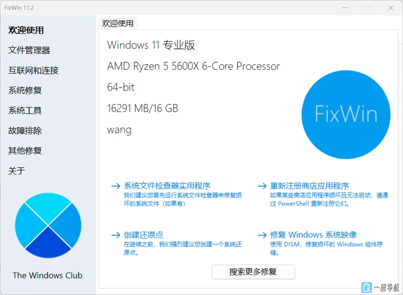Image resolution: width=403 pixels, height=295 pixels.
Task: Open the 系统工具 section
Action: [25, 111]
